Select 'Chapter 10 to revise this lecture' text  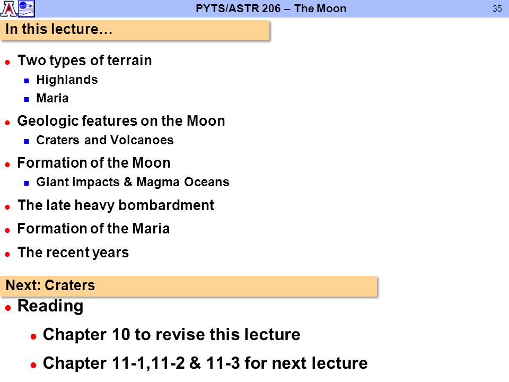(172, 335)
